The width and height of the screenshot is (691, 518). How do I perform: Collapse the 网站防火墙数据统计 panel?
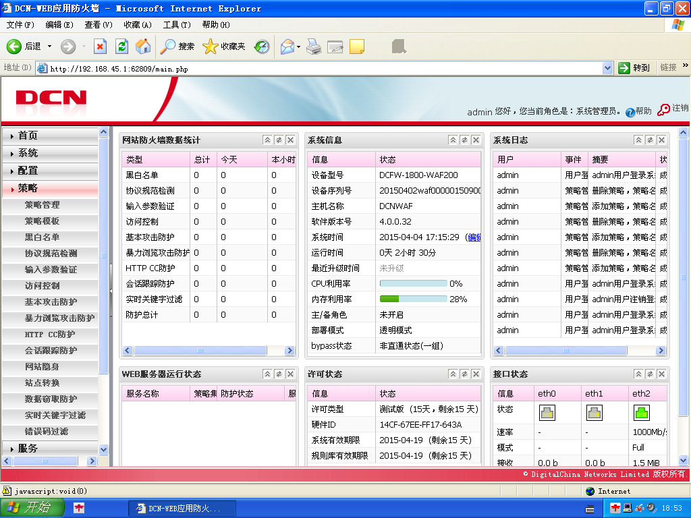coord(267,140)
